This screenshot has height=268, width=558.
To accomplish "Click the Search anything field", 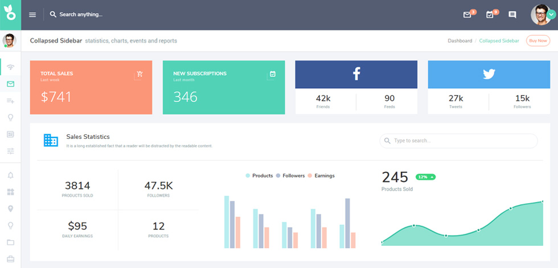I will coord(81,15).
